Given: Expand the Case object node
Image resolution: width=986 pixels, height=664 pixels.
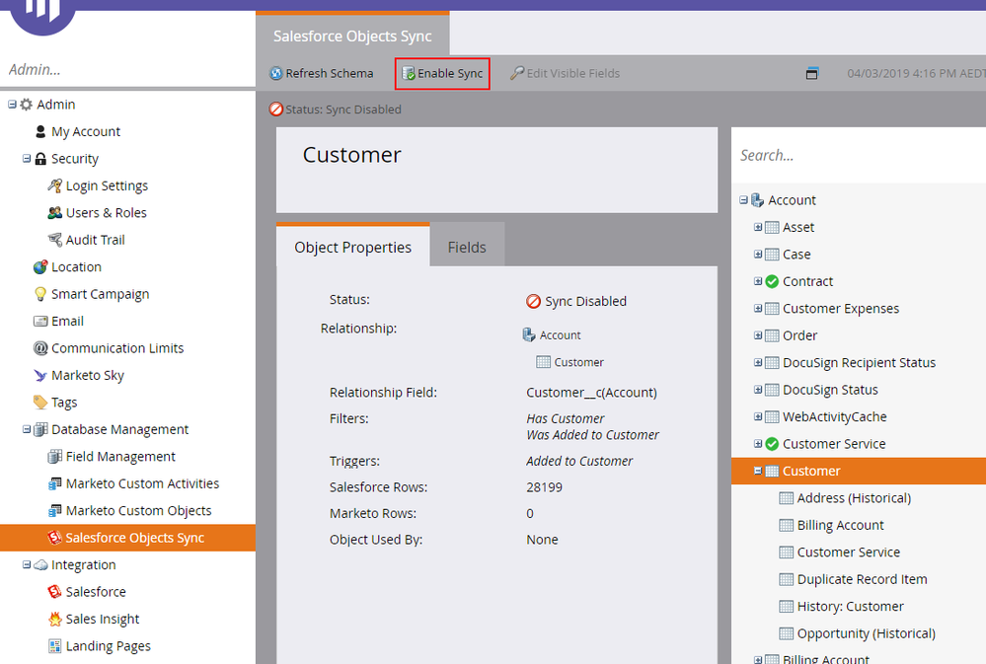Looking at the screenshot, I should [758, 254].
